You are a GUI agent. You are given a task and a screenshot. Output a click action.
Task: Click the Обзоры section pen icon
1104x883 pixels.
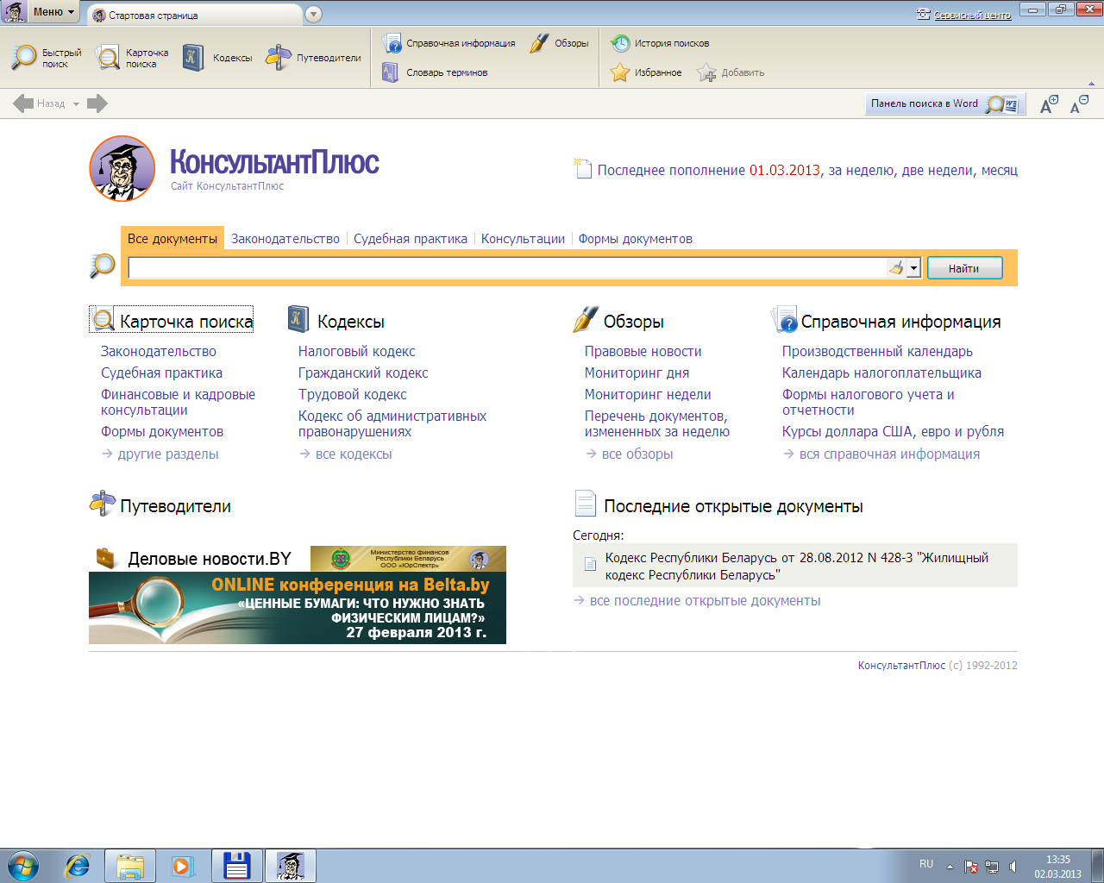point(586,320)
